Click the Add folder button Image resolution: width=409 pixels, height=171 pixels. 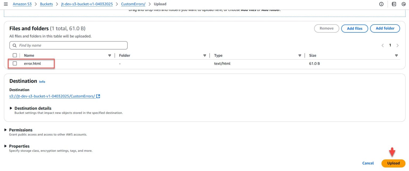tap(385, 28)
